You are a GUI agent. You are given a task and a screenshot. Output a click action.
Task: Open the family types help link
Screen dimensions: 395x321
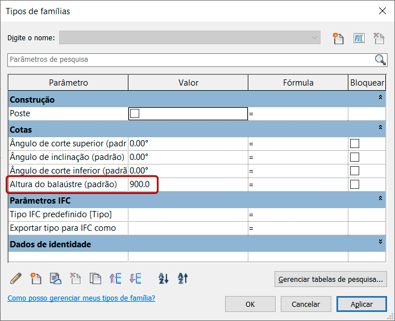81,298
